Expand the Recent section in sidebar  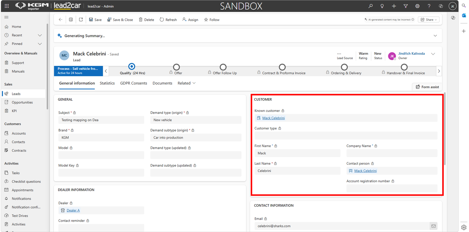[x=40, y=35]
